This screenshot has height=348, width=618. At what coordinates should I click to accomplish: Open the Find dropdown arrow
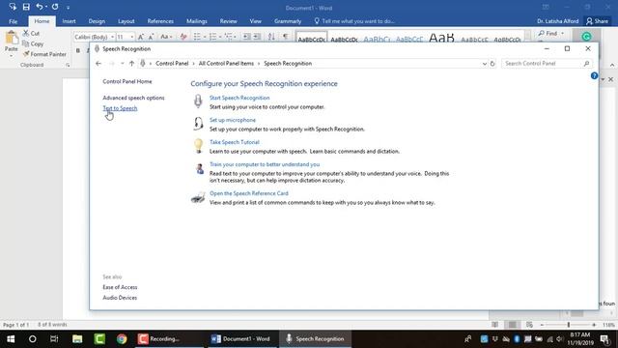562,34
